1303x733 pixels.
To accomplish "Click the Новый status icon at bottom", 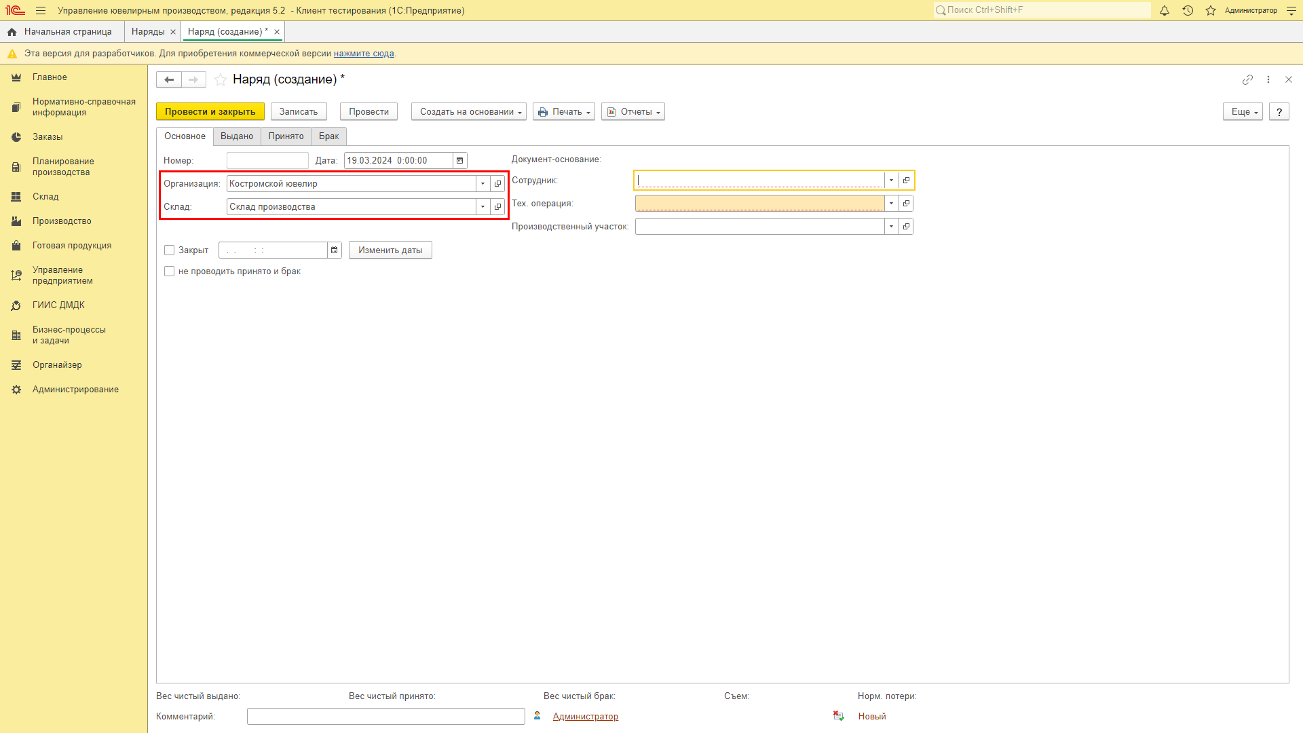I will [839, 716].
